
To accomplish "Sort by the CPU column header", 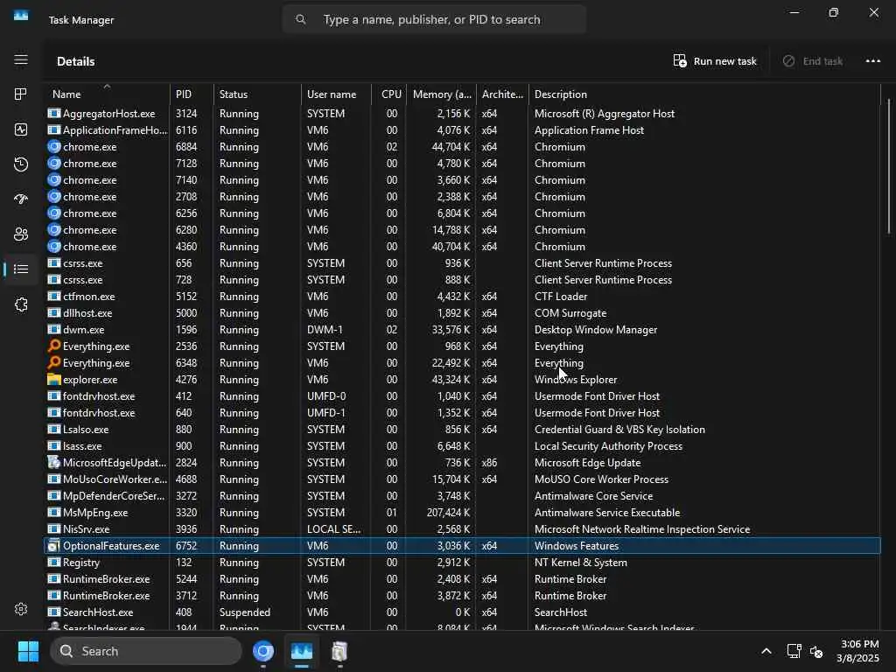I will [x=389, y=94].
